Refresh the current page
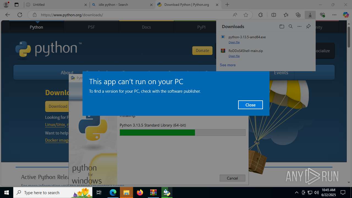352x198 pixels. tap(20, 15)
